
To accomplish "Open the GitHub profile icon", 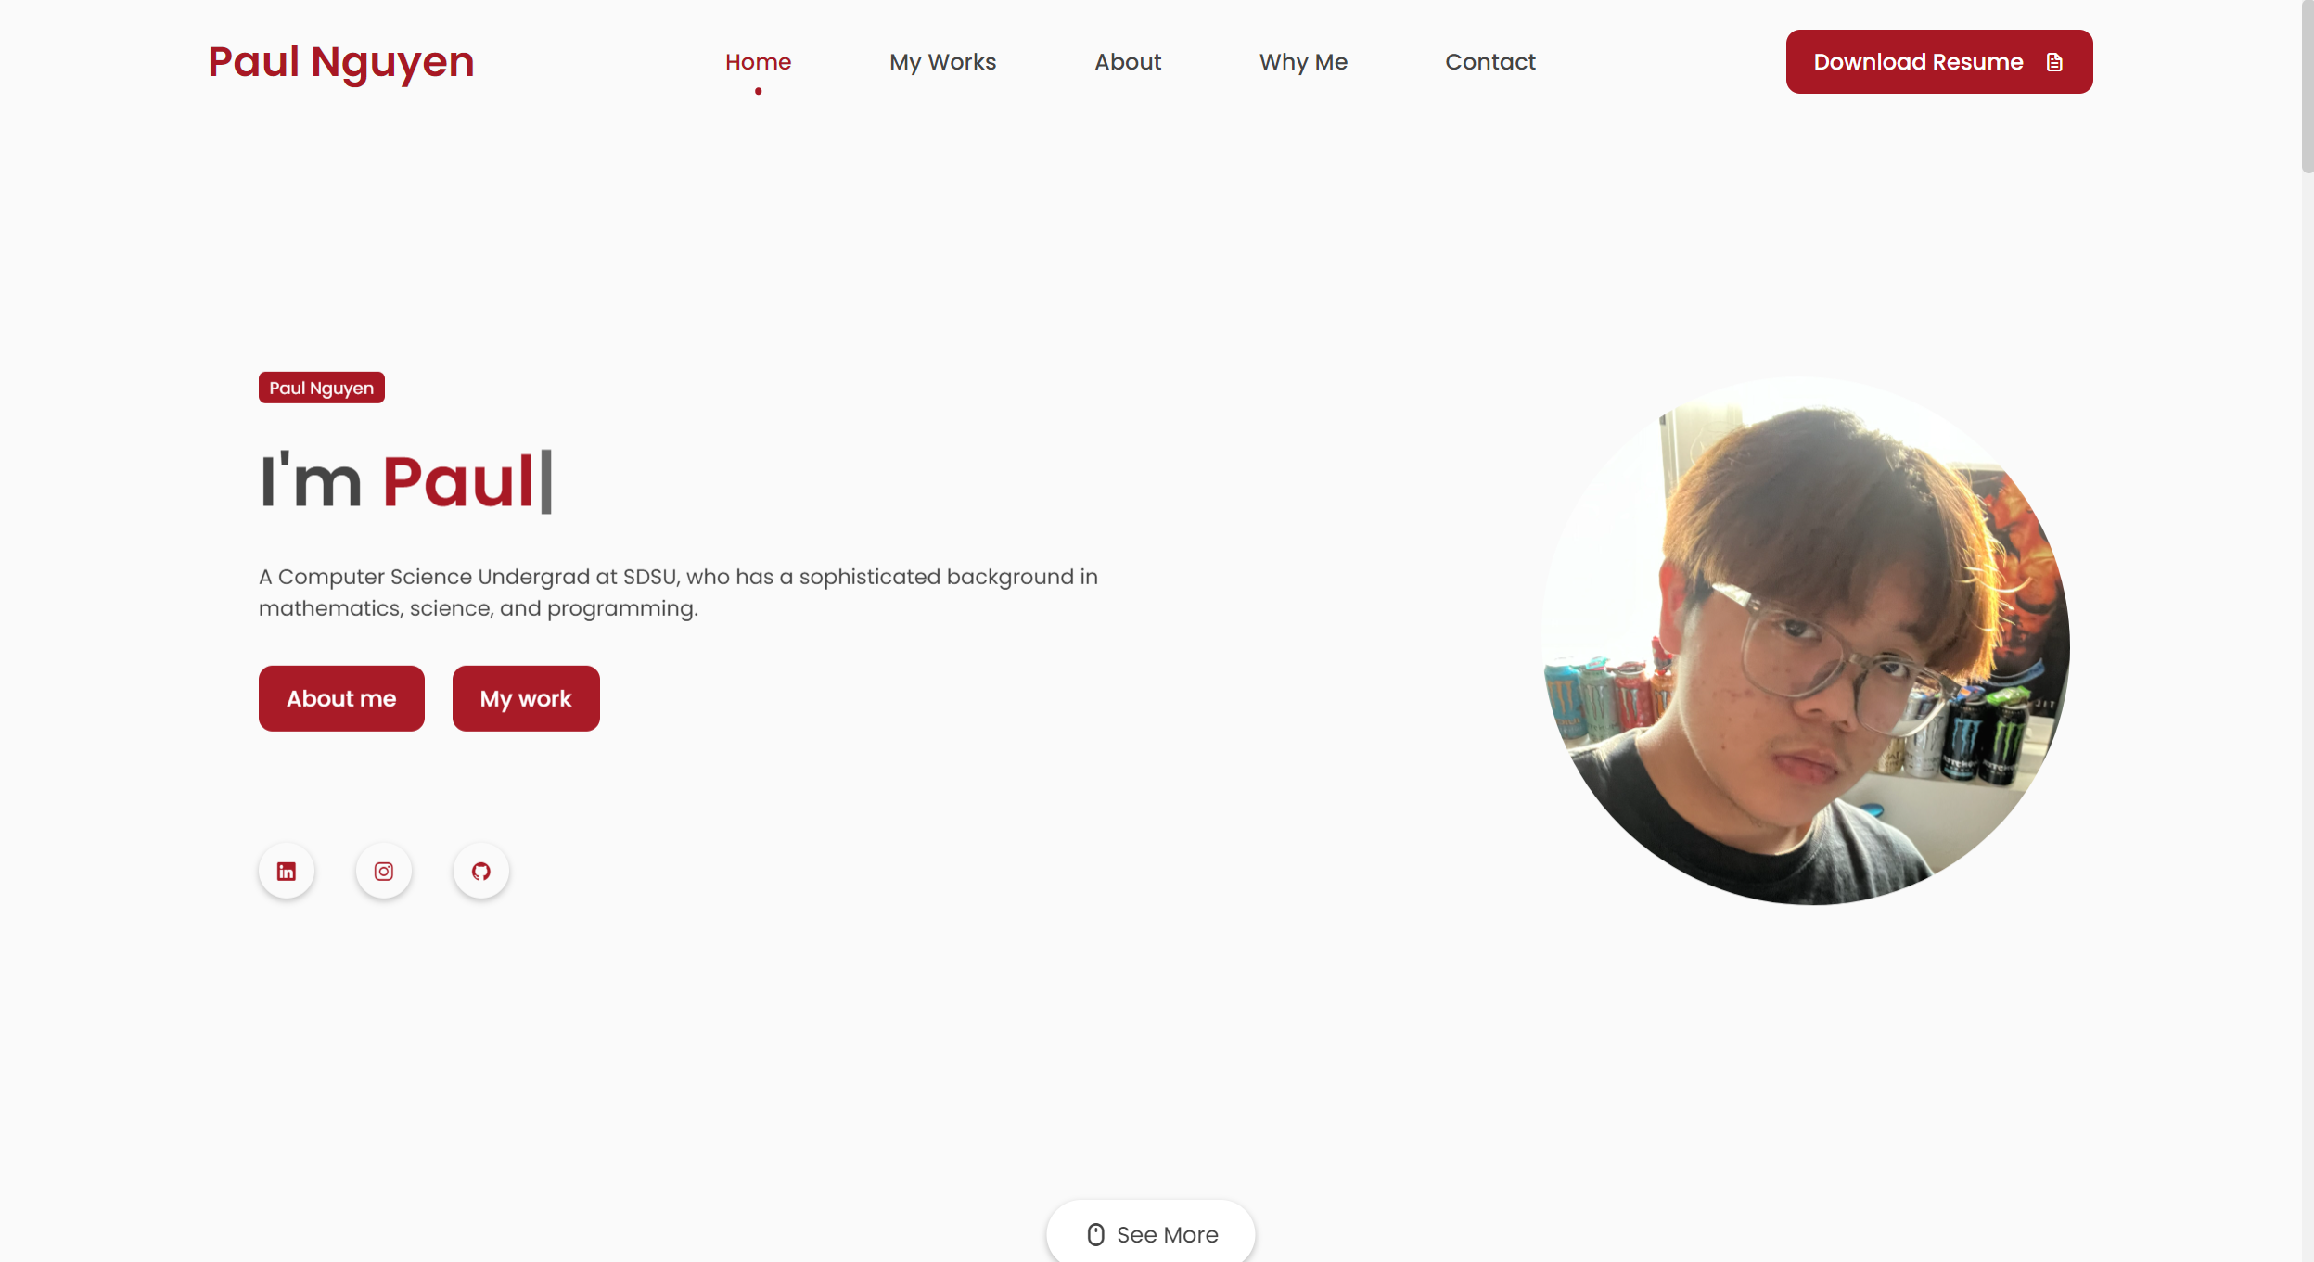I will [481, 872].
